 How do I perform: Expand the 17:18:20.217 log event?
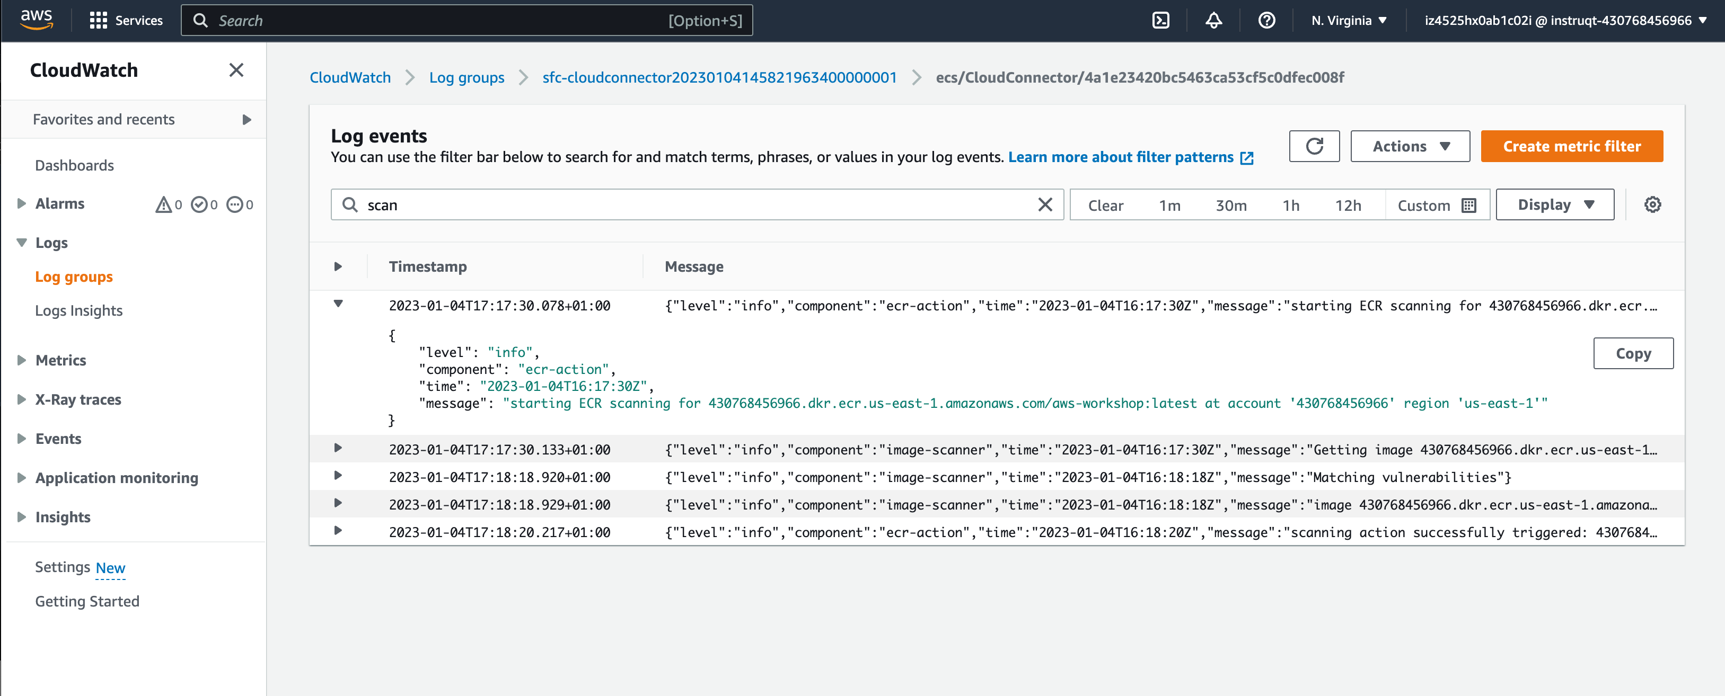coord(338,530)
